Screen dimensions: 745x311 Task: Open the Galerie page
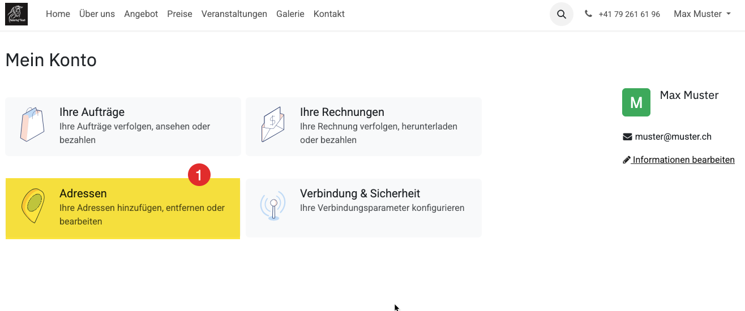point(290,14)
